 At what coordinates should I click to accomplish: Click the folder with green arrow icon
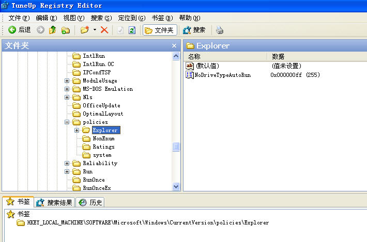pos(66,30)
